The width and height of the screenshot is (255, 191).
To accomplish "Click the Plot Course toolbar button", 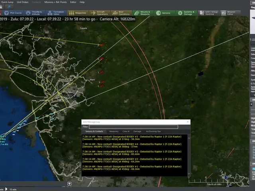I will tap(13, 13).
